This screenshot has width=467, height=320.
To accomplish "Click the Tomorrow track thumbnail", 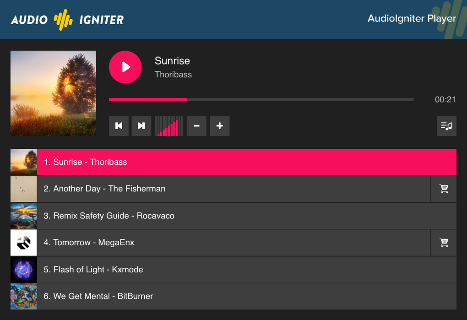I will pos(23,243).
